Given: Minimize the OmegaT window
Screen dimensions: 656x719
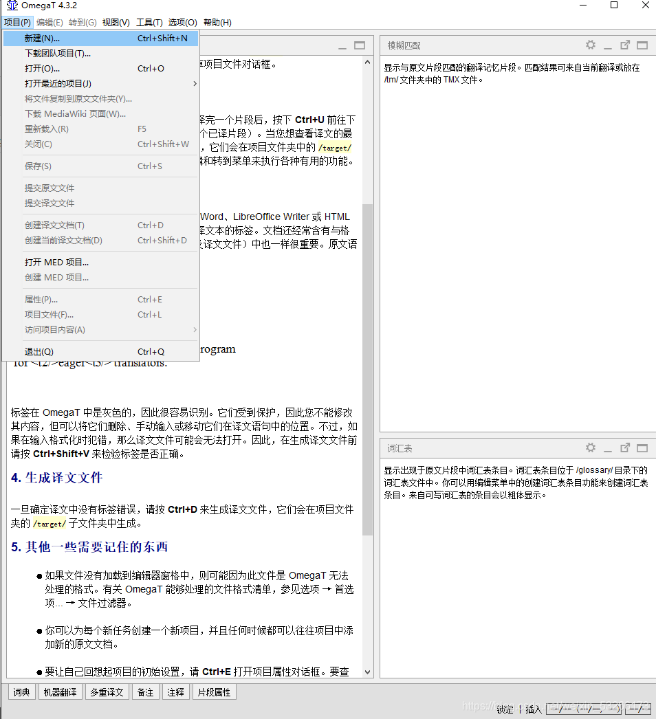Looking at the screenshot, I should coord(583,5).
